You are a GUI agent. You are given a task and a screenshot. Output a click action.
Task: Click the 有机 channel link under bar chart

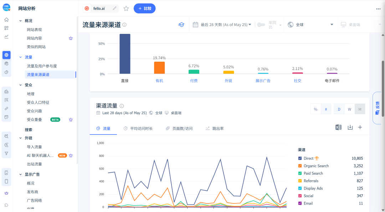[159, 81]
